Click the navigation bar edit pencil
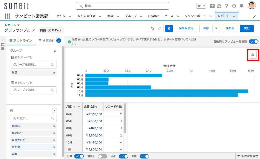 [x=255, y=16]
